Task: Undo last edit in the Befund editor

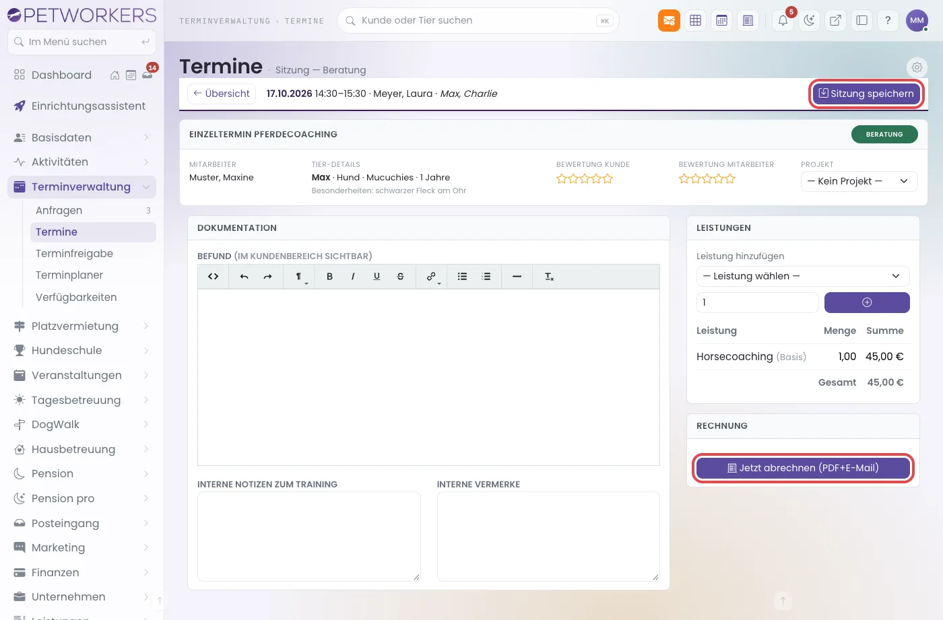Action: click(x=244, y=277)
